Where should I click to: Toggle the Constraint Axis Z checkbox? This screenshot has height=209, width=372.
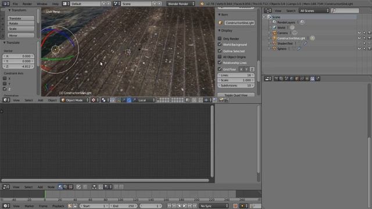pyautogui.click(x=5, y=89)
